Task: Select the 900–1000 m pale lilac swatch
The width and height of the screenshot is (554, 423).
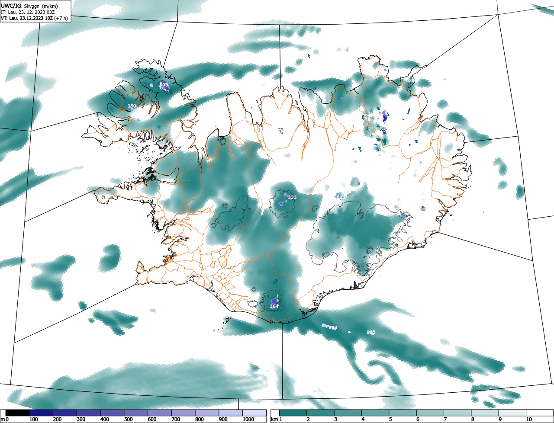Action: [x=230, y=413]
